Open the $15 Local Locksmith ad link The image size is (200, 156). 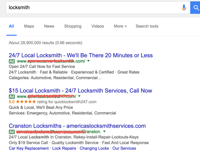(80, 91)
